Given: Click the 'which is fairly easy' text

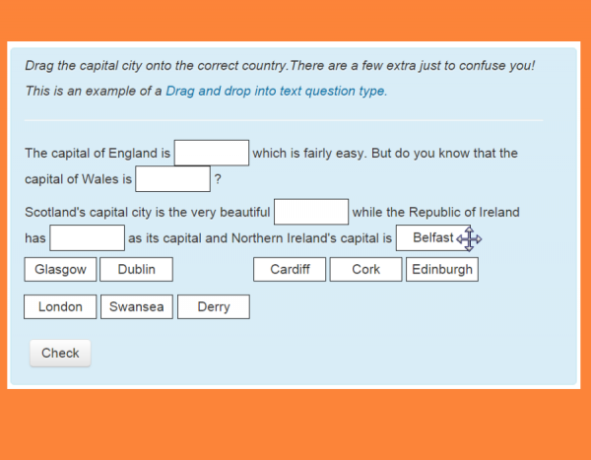Looking at the screenshot, I should click(x=315, y=154).
